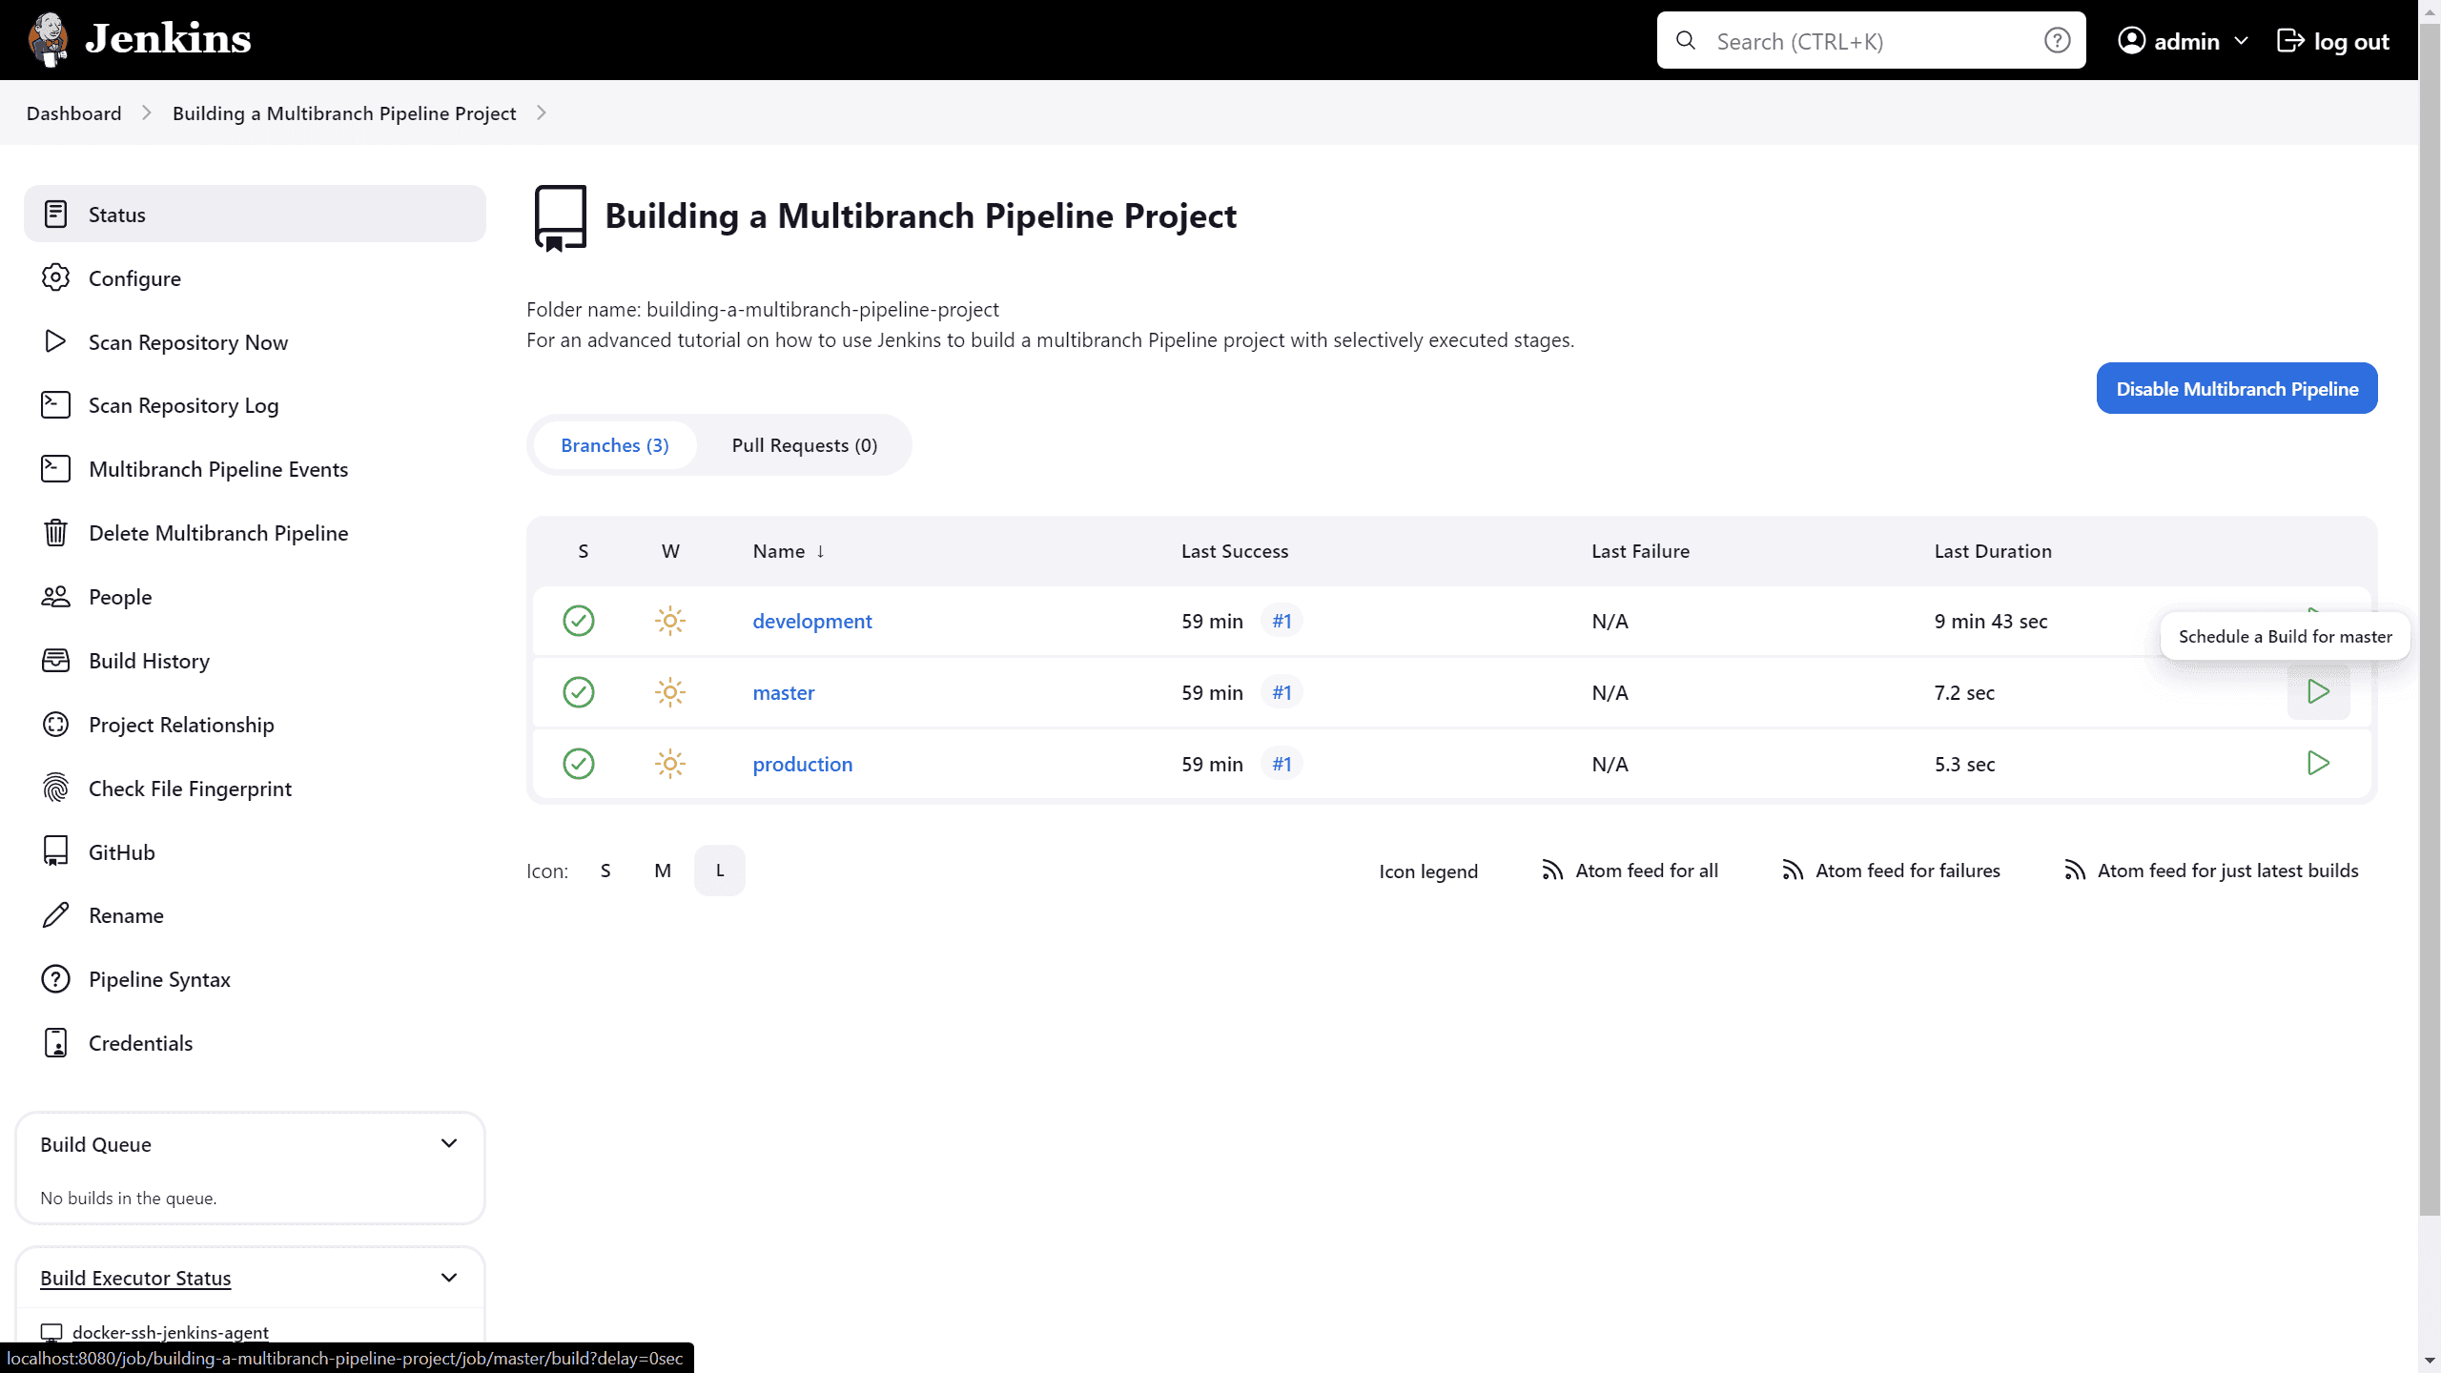Screen dimensions: 2441x1373
Task: Open Build History from the sidebar
Action: (149, 661)
